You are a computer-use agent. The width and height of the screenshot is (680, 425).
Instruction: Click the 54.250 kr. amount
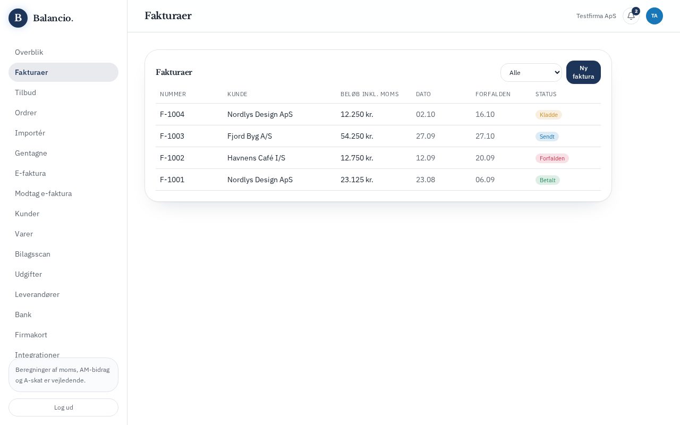357,136
